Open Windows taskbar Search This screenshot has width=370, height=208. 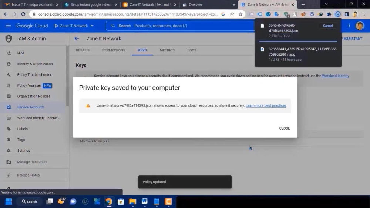29,202
